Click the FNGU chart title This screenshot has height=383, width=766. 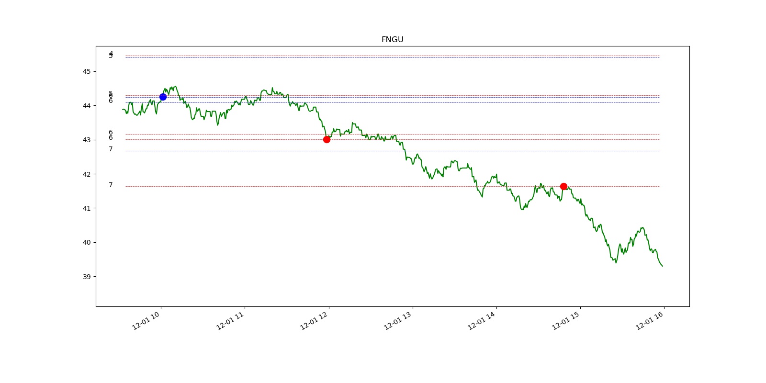(x=392, y=40)
